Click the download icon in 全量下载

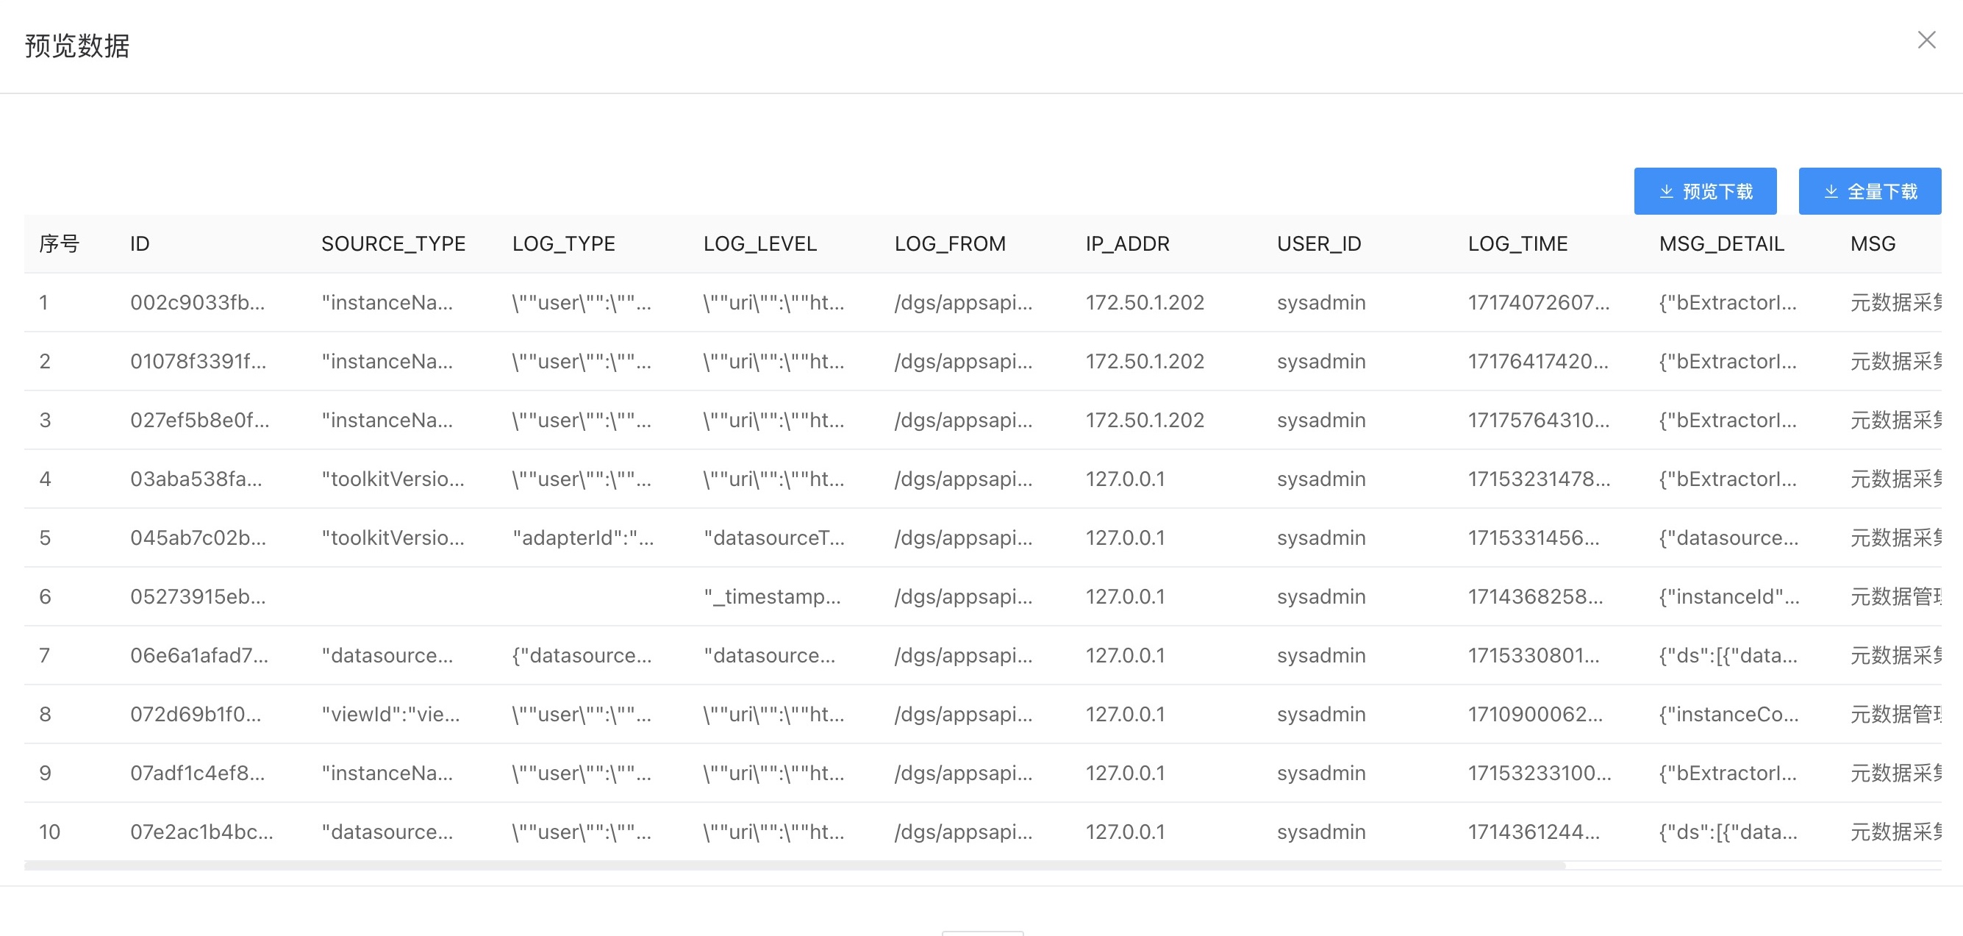[1831, 191]
